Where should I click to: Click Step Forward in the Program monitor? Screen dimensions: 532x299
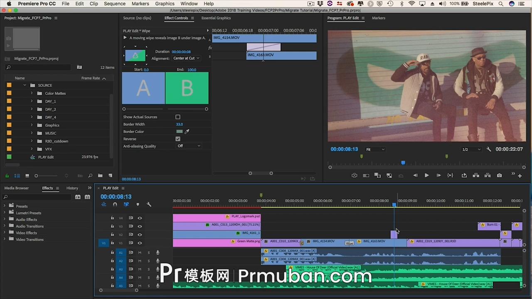coord(438,175)
